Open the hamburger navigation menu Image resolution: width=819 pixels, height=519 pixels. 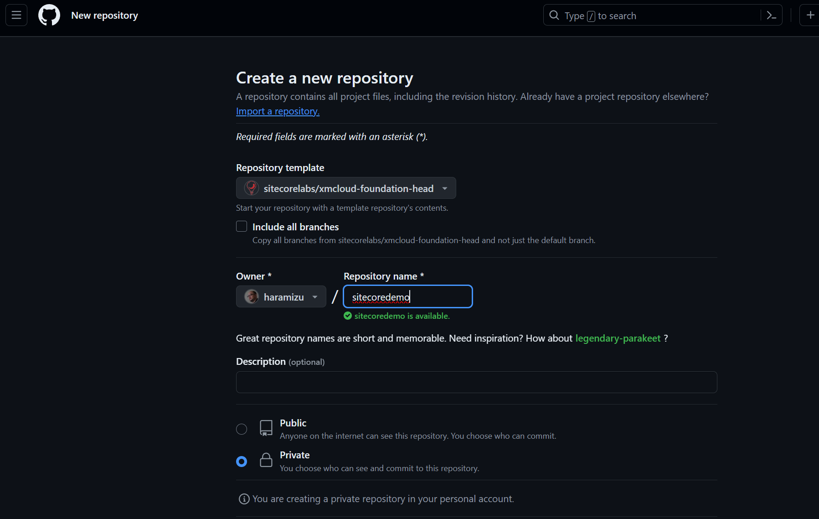[x=16, y=15]
